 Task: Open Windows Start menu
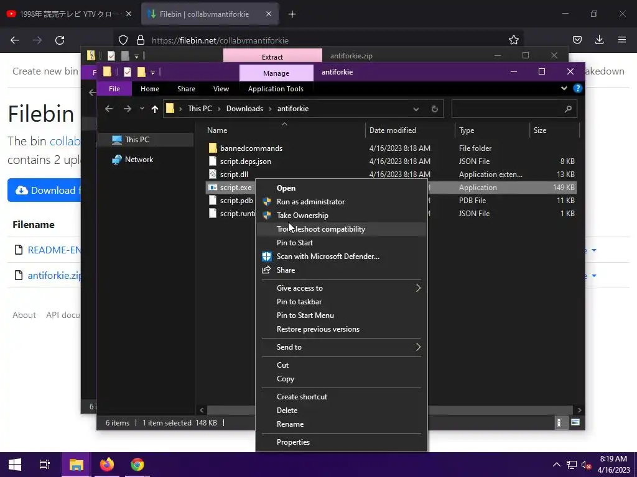click(15, 465)
